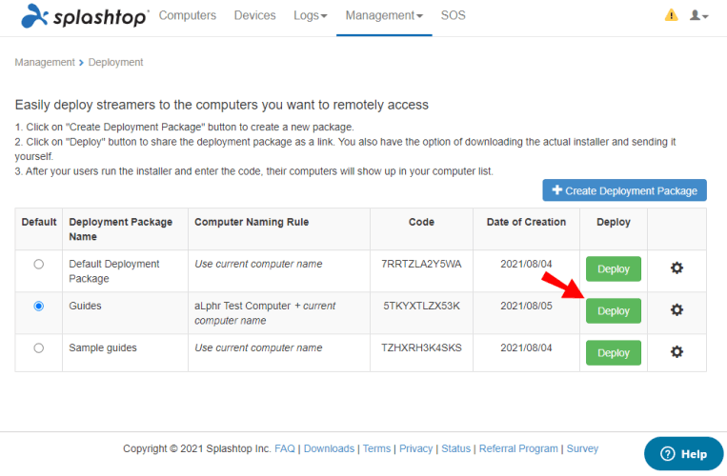Click Management breadcrumb link
This screenshot has width=727, height=476.
(44, 63)
